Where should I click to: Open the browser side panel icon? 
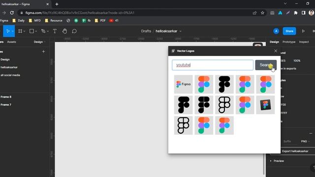[303, 13]
